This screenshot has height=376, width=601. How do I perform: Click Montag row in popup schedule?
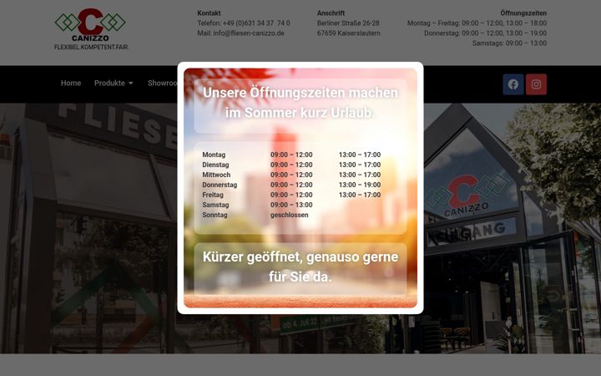pos(291,155)
